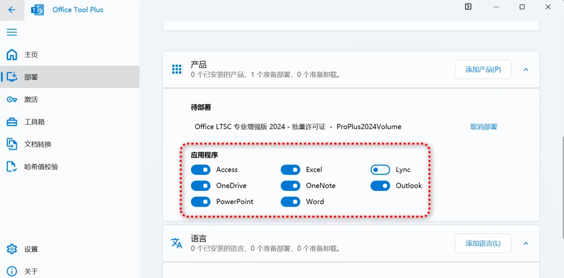Close the Office Tool Plus window

[x=548, y=7]
